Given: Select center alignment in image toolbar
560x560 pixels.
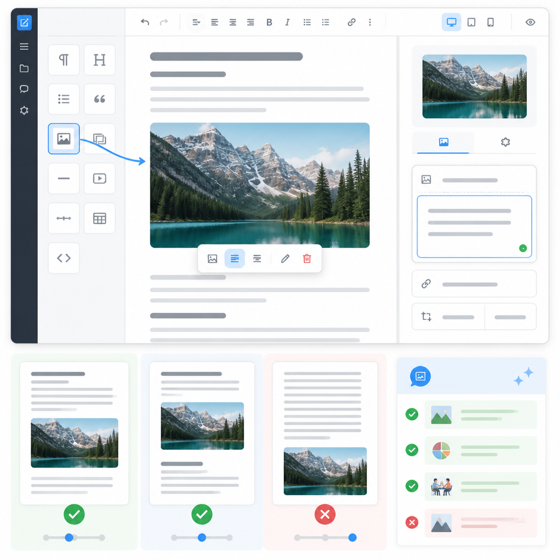Looking at the screenshot, I should (x=257, y=259).
